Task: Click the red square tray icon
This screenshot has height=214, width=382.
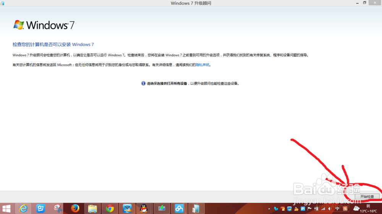Action: click(283, 209)
